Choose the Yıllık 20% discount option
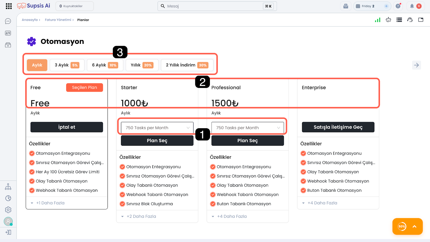The image size is (430, 242). tap(142, 65)
